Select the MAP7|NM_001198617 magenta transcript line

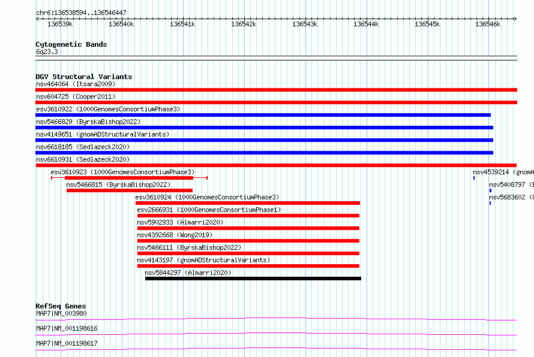point(276,349)
